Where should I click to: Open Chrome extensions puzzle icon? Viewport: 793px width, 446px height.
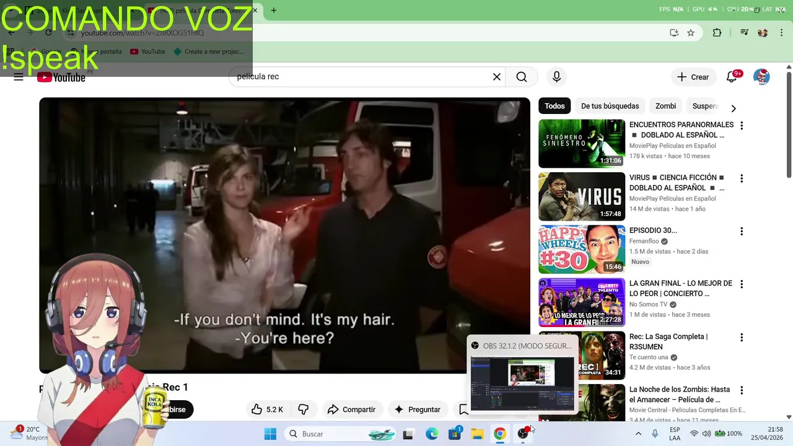click(717, 33)
